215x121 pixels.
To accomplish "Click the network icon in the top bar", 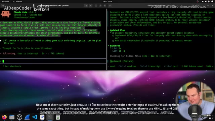I will pos(203,1).
